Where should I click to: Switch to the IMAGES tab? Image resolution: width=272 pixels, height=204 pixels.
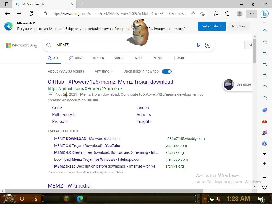pos(98,58)
